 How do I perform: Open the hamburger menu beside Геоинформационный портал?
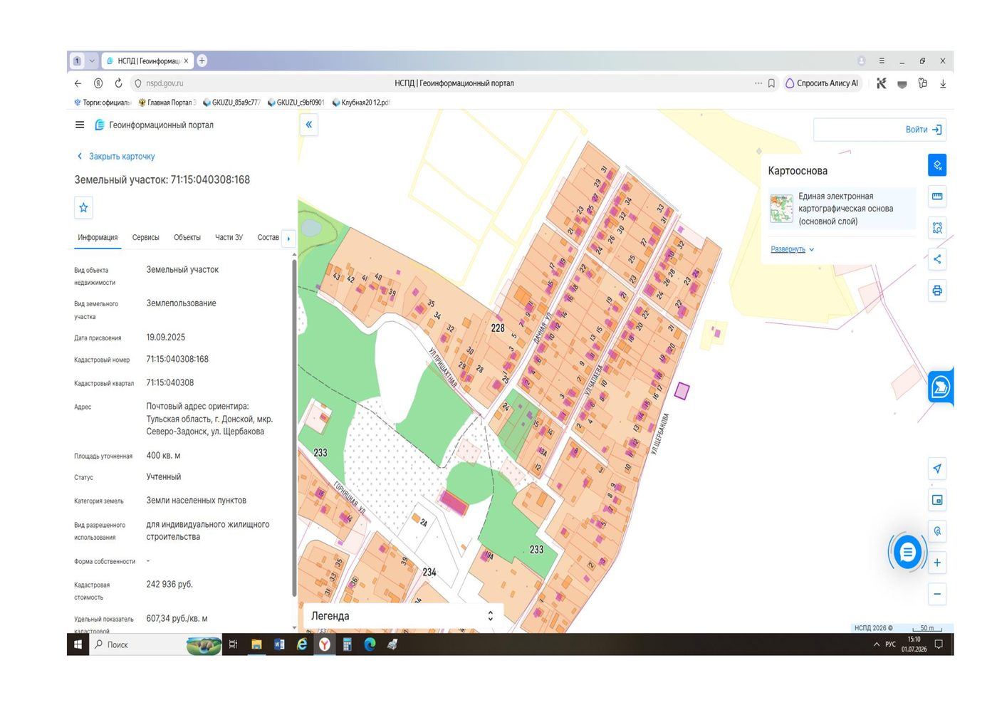80,125
